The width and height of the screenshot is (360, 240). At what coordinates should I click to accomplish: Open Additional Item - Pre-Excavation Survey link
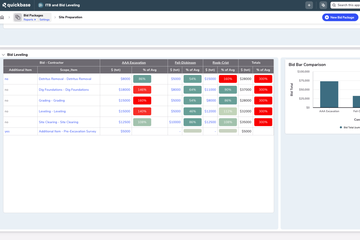pos(67,131)
